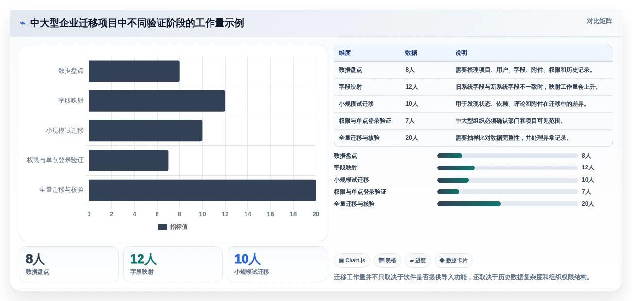
Task: Click the 全量迁移与核验 progress bar showing 20人
Action: click(508, 204)
